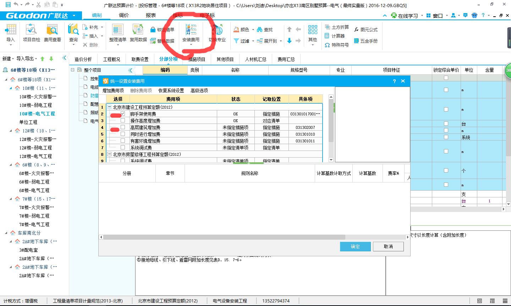This screenshot has height=306, width=511.
Task: Click 替换数据 replace data
Action: 163,41
